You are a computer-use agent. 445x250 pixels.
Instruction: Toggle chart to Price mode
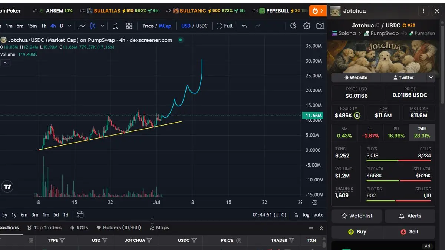(x=148, y=26)
